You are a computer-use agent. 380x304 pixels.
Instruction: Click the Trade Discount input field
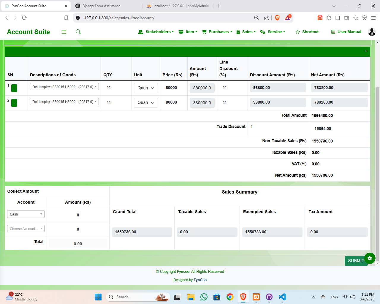[278, 127]
